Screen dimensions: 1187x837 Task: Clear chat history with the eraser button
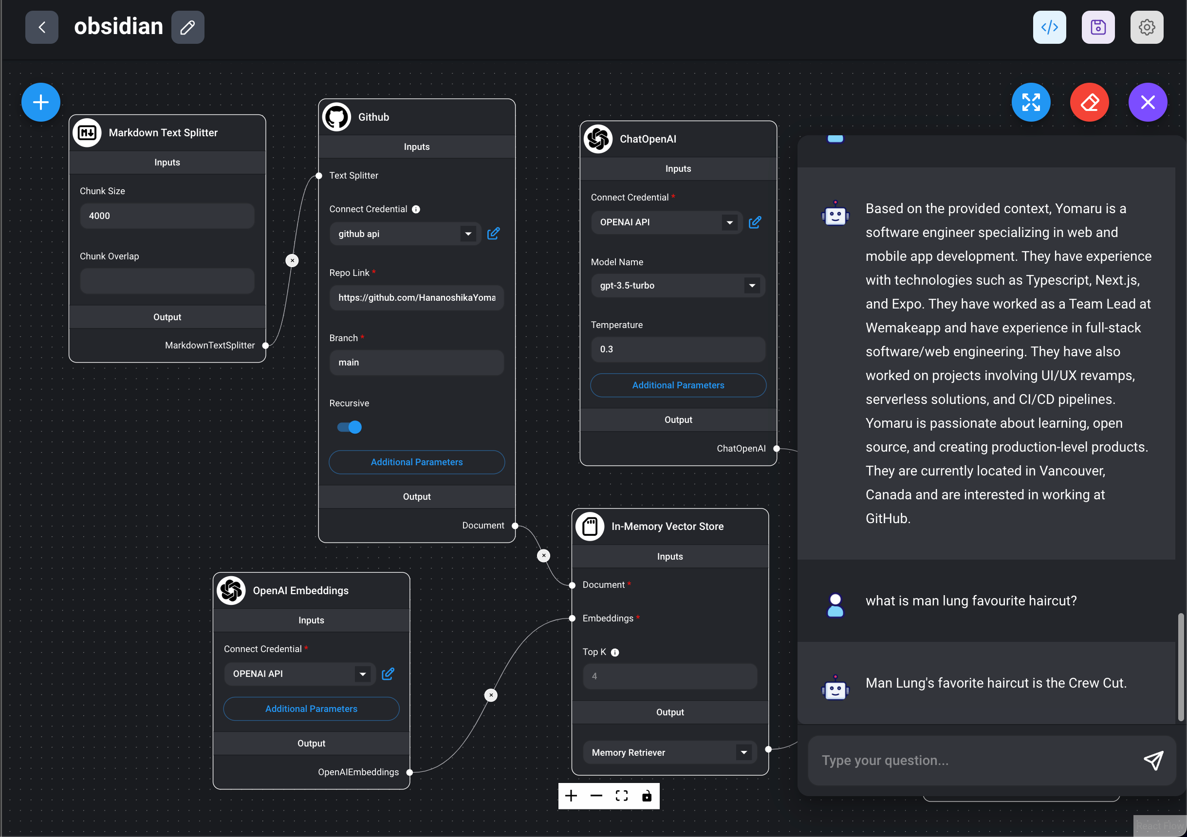click(1089, 102)
